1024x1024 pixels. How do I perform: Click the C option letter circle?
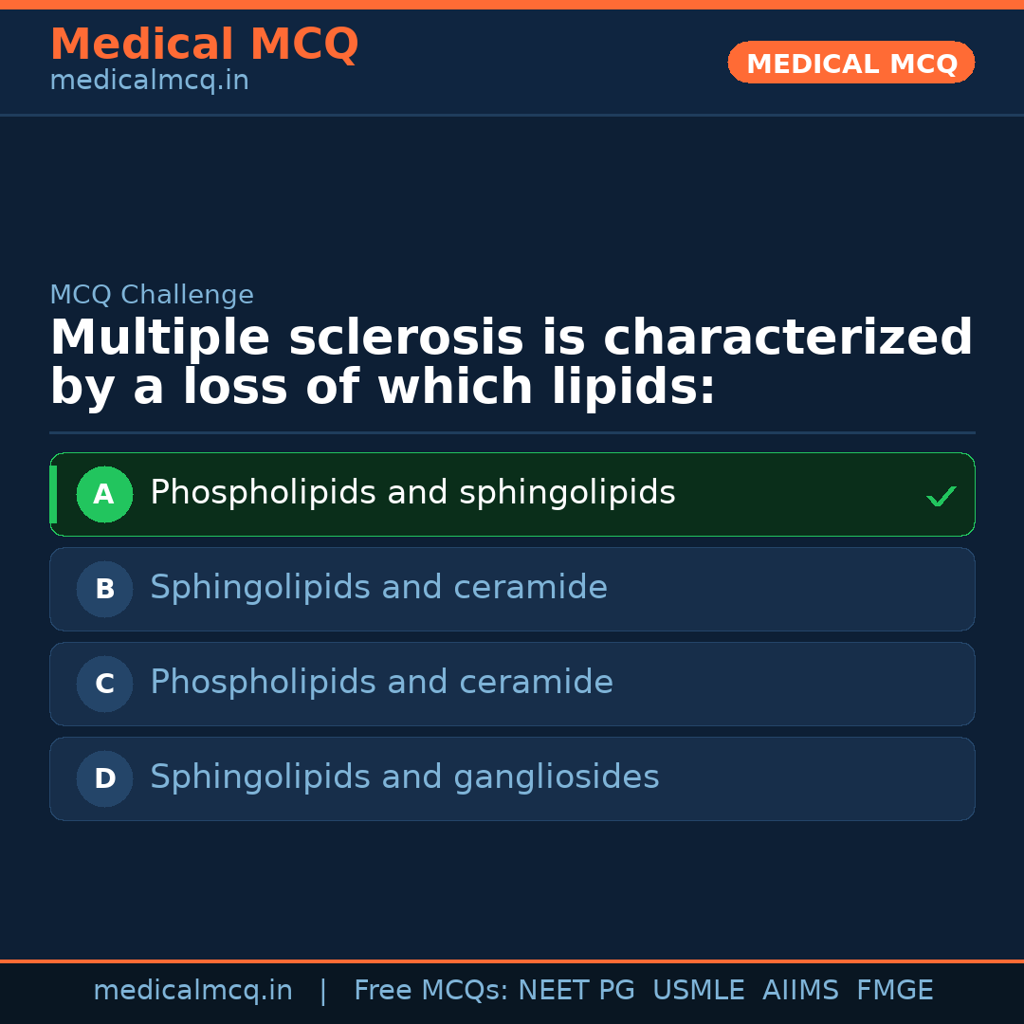coord(104,684)
